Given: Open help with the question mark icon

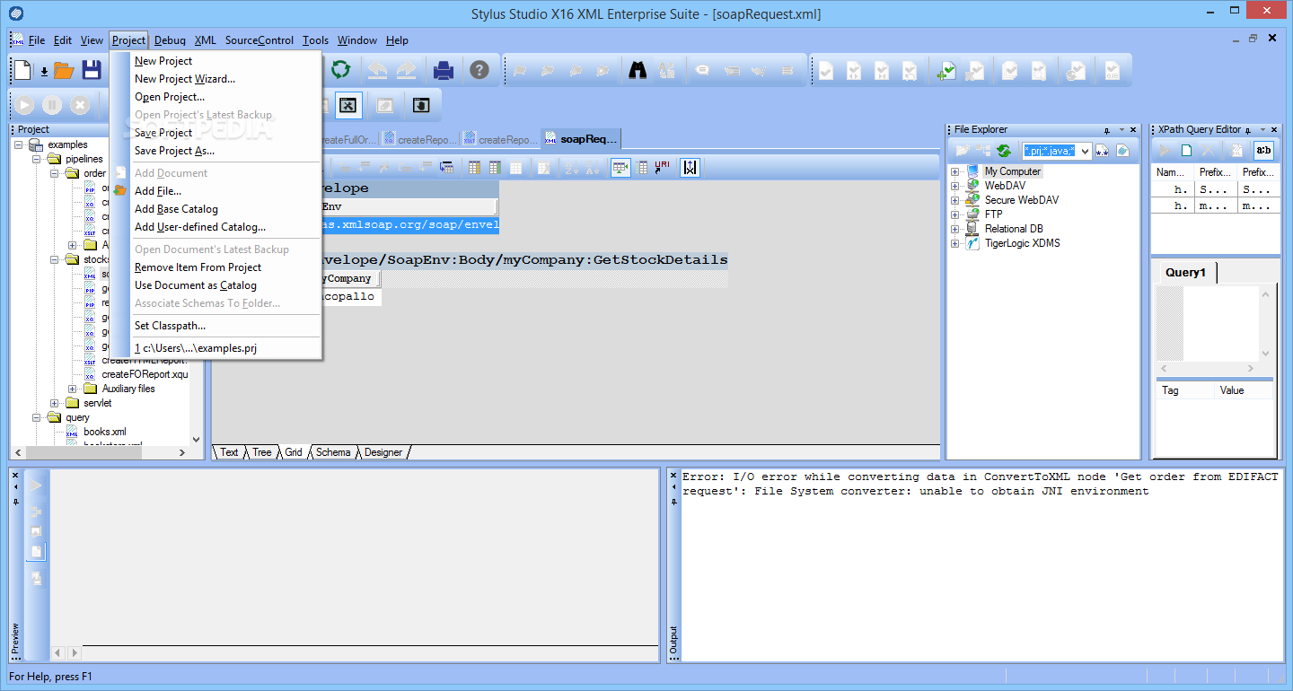Looking at the screenshot, I should (x=479, y=70).
